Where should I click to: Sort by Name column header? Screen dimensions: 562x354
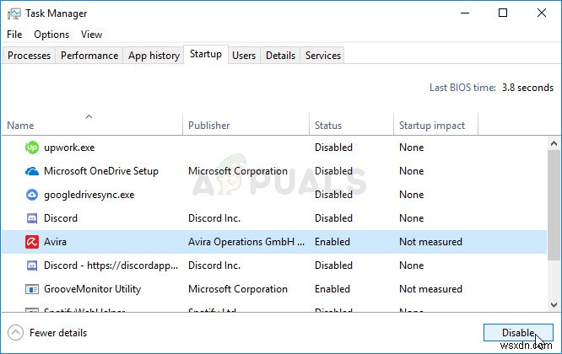pos(20,126)
